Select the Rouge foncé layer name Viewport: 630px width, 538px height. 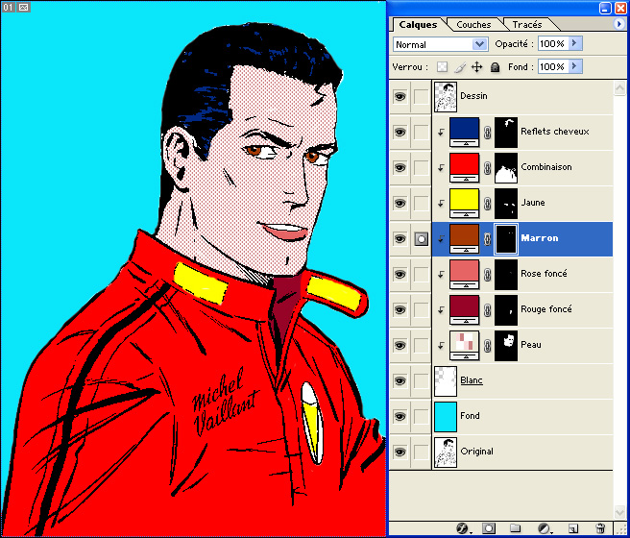546,309
